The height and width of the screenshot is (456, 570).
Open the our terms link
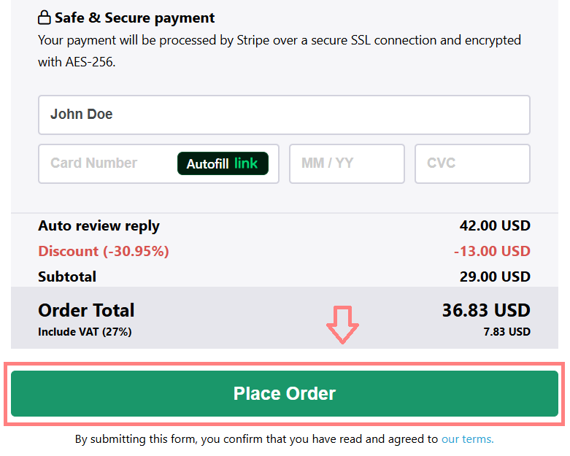pos(467,439)
